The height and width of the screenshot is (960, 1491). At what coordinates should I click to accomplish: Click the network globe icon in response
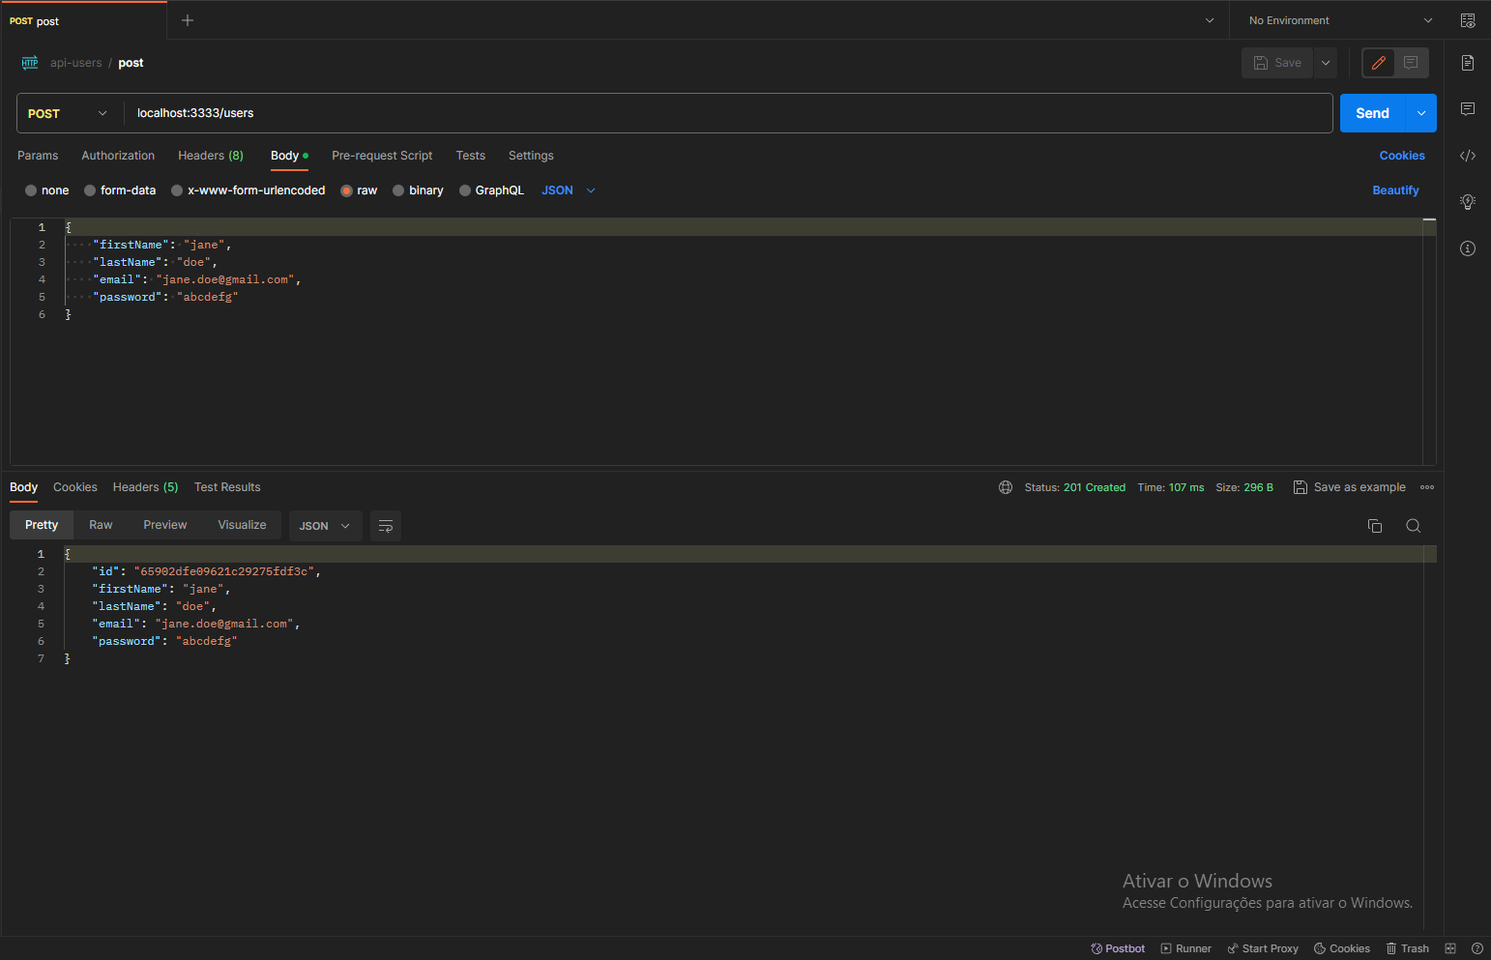(x=1006, y=487)
